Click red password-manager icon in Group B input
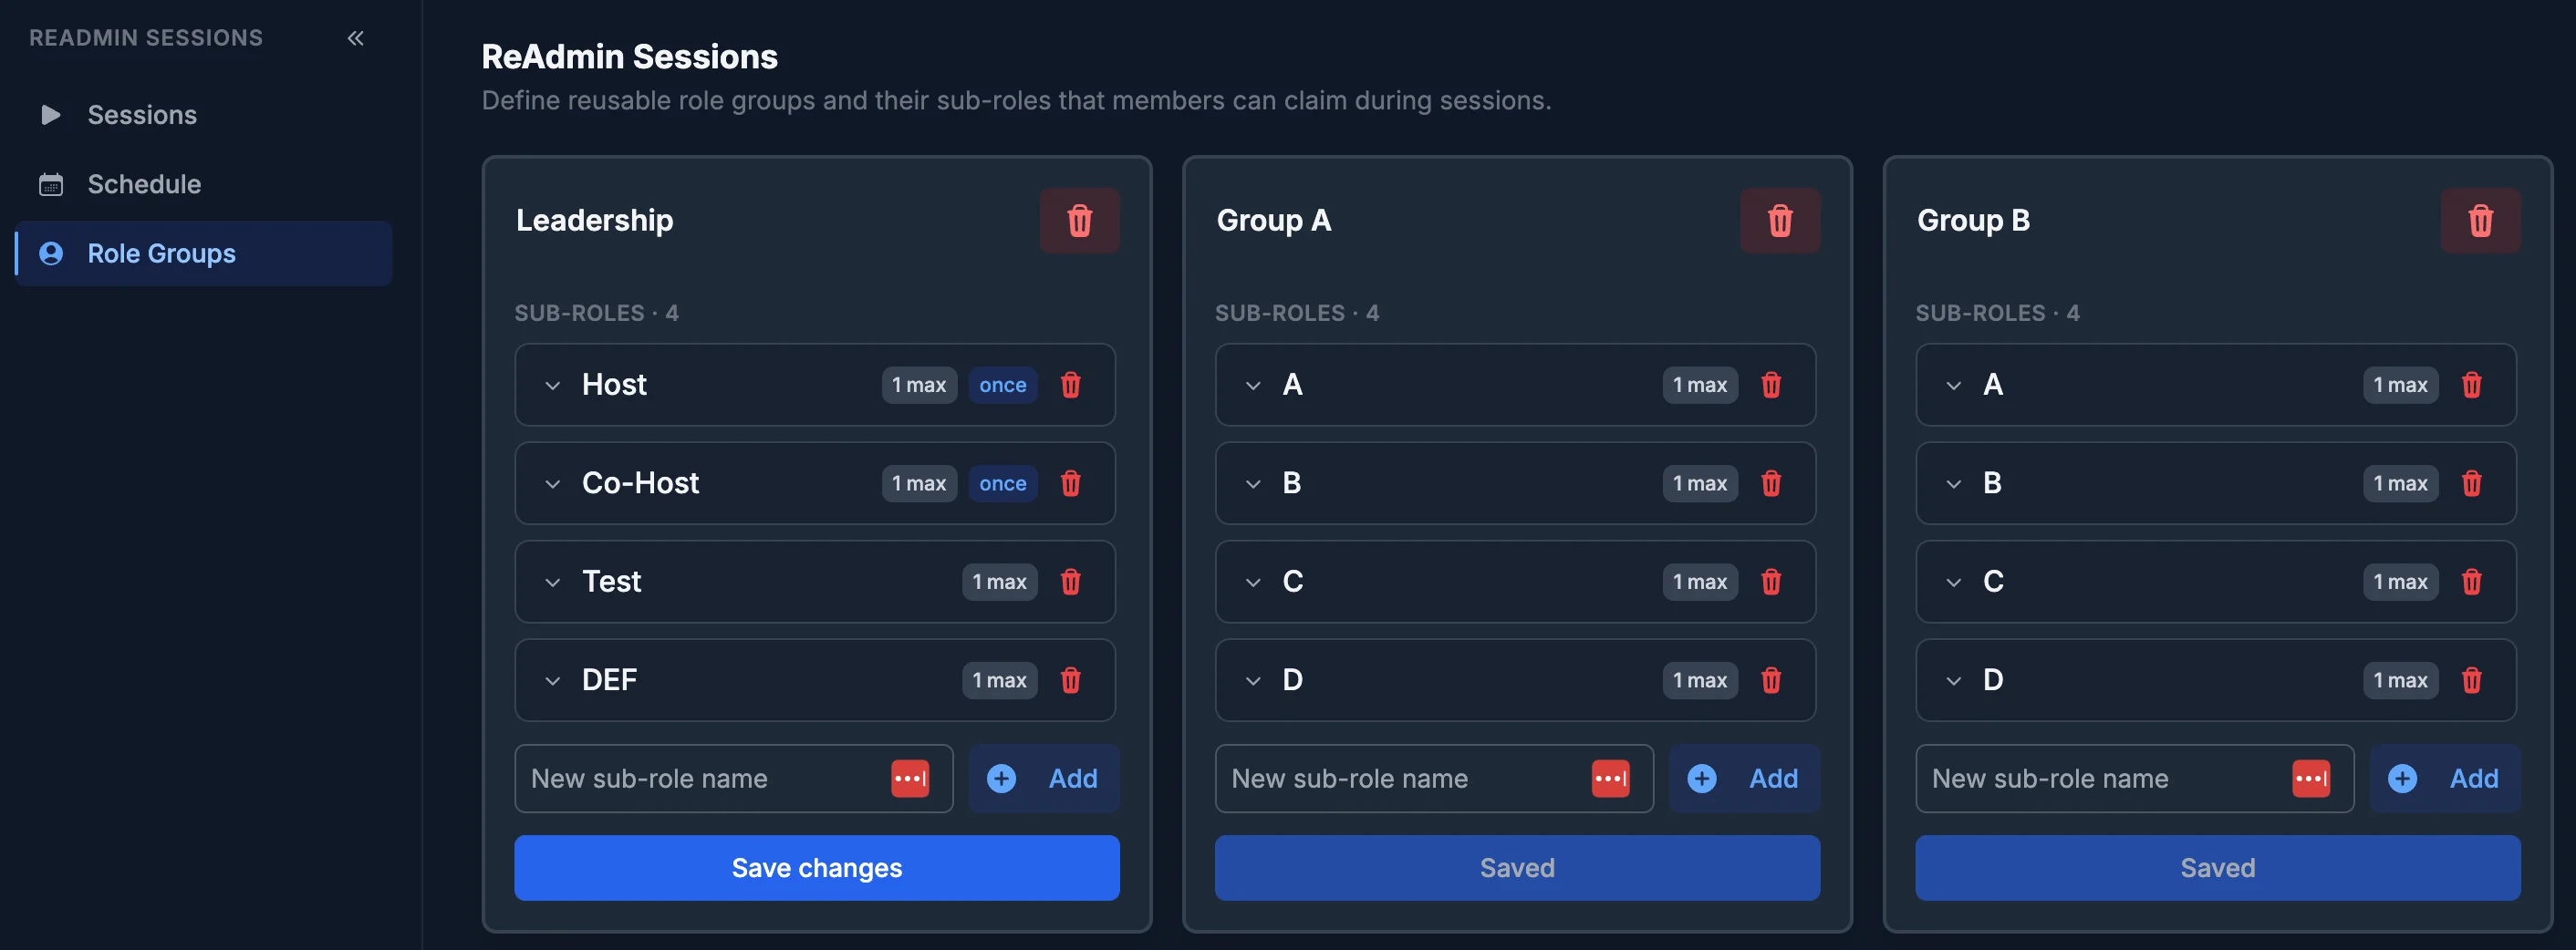This screenshot has height=950, width=2576. (2311, 778)
